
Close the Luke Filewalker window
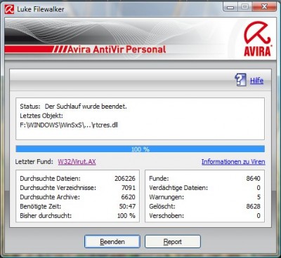[x=264, y=7]
